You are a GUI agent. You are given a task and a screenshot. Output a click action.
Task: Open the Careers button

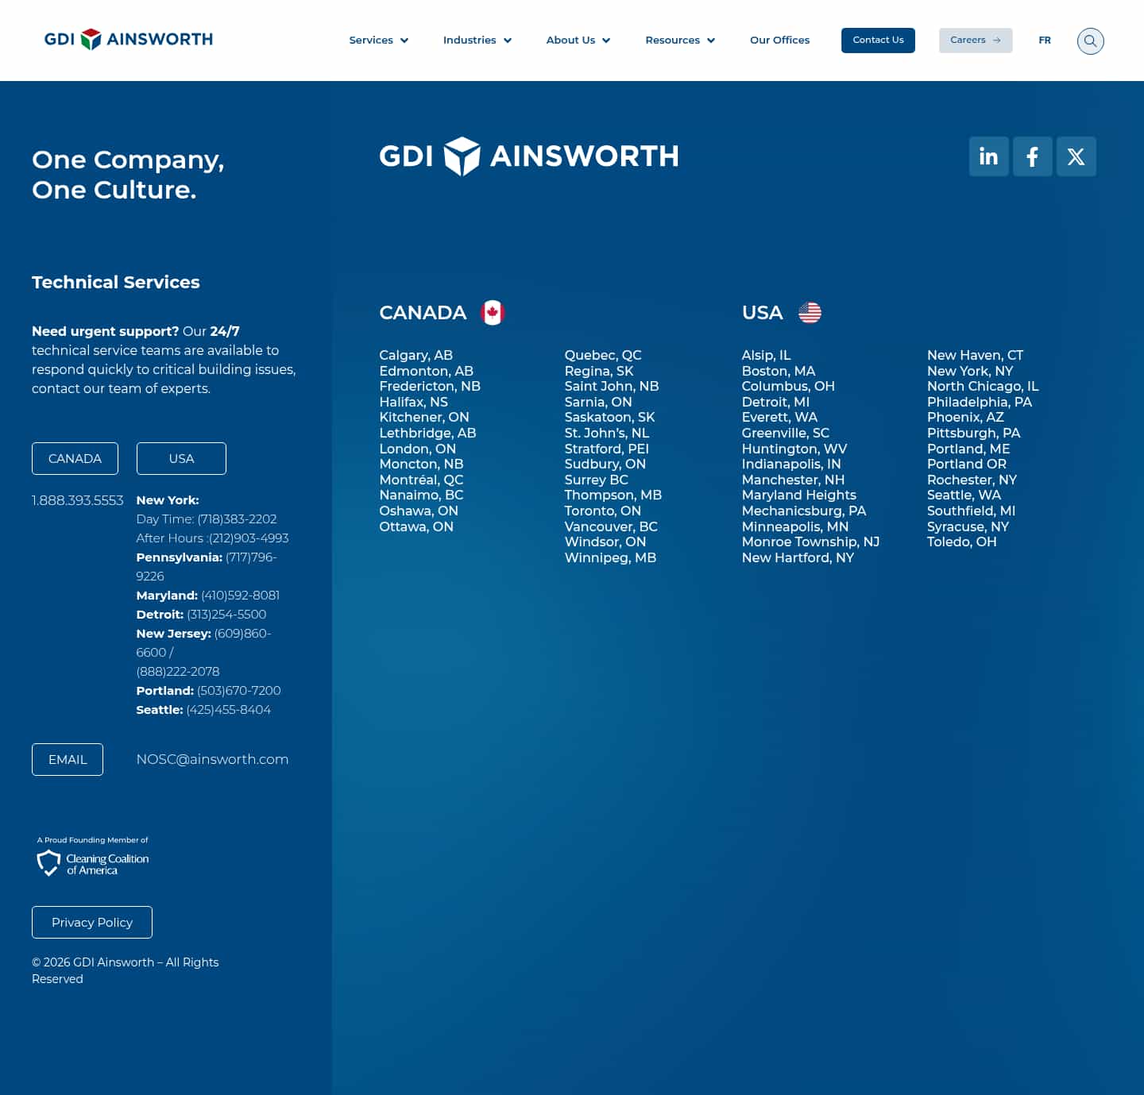point(976,40)
